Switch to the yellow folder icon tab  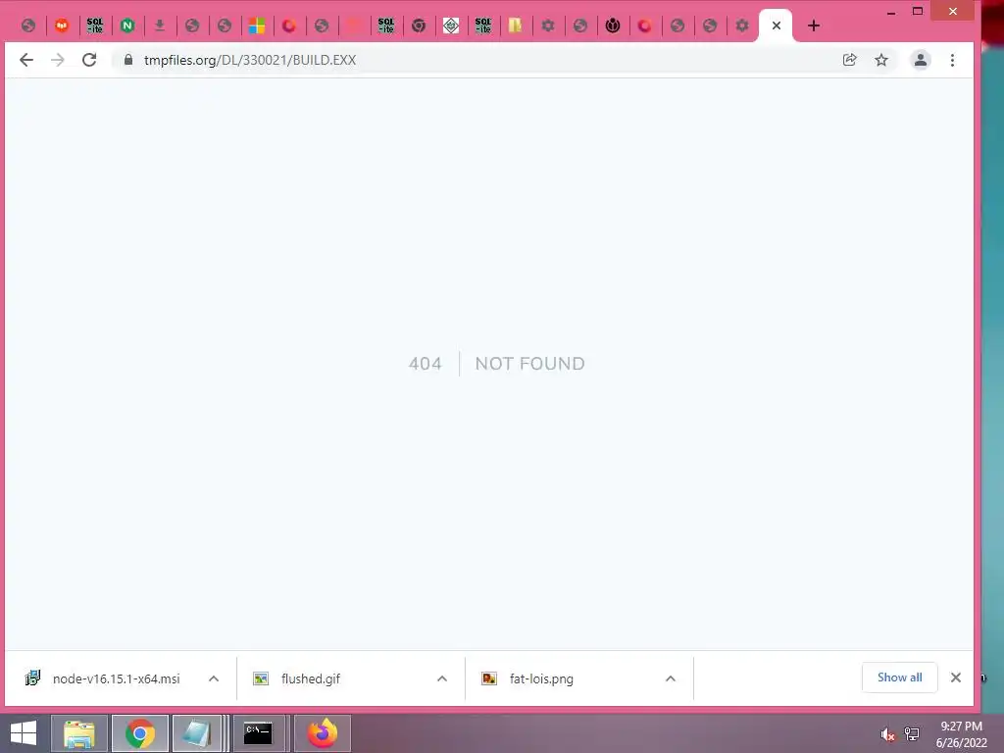[x=516, y=25]
